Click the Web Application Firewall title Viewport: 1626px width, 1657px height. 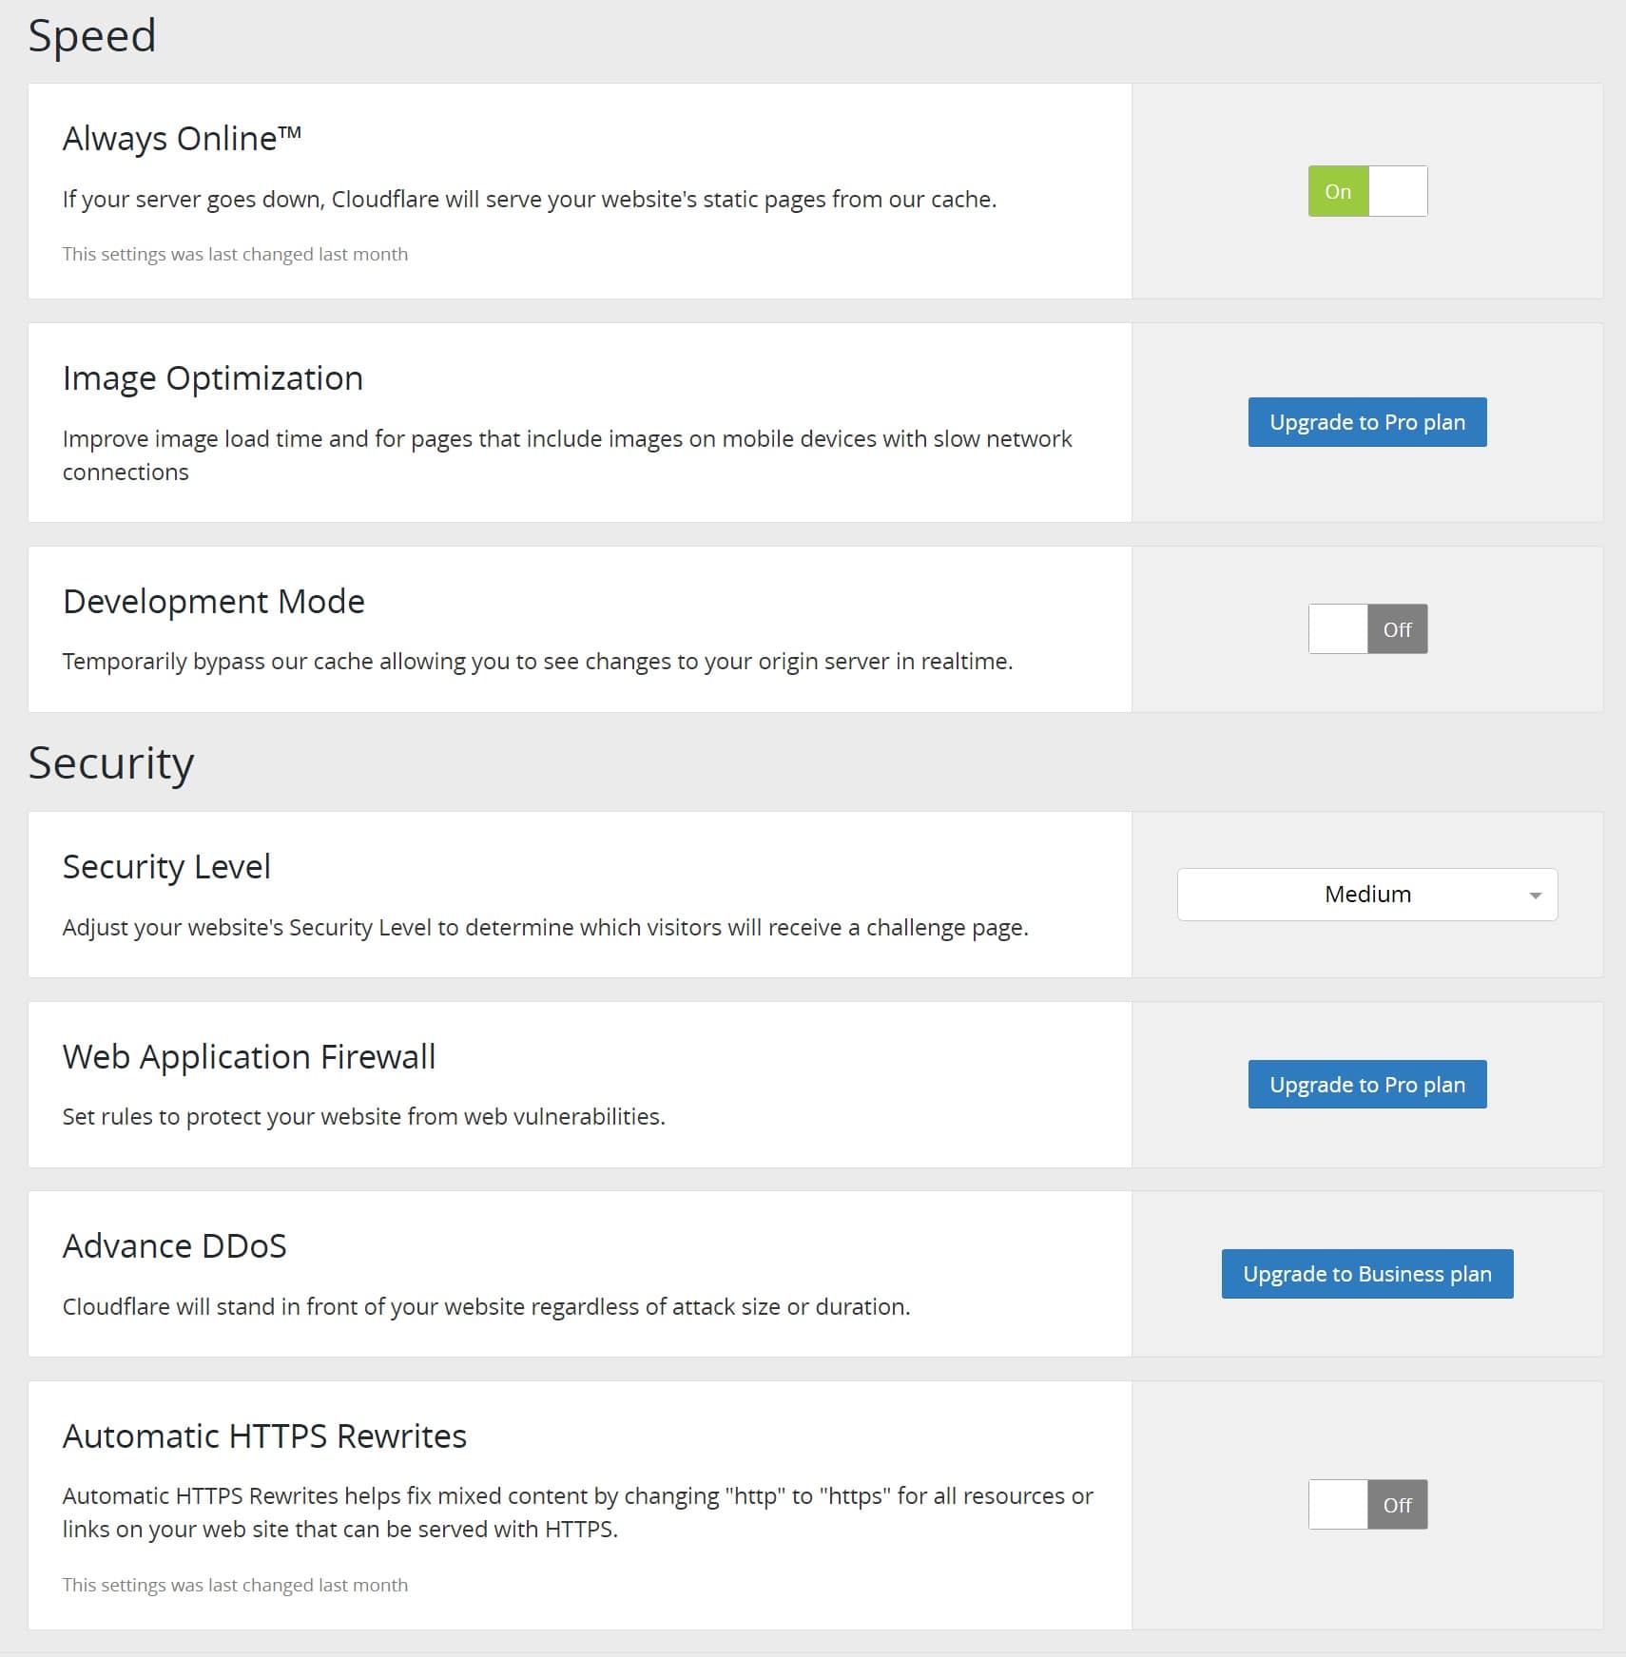coord(248,1055)
